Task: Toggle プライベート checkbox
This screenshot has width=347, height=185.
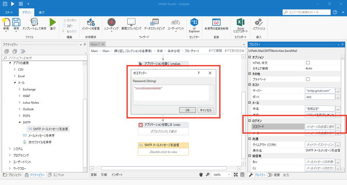Action: (x=308, y=79)
